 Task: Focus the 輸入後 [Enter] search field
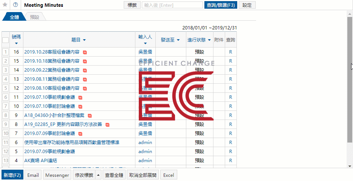172,5
